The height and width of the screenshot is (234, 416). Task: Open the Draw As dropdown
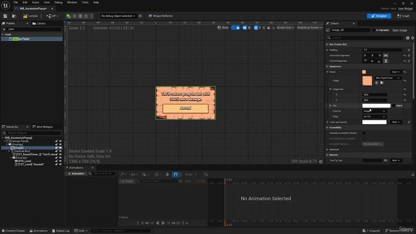click(x=374, y=111)
